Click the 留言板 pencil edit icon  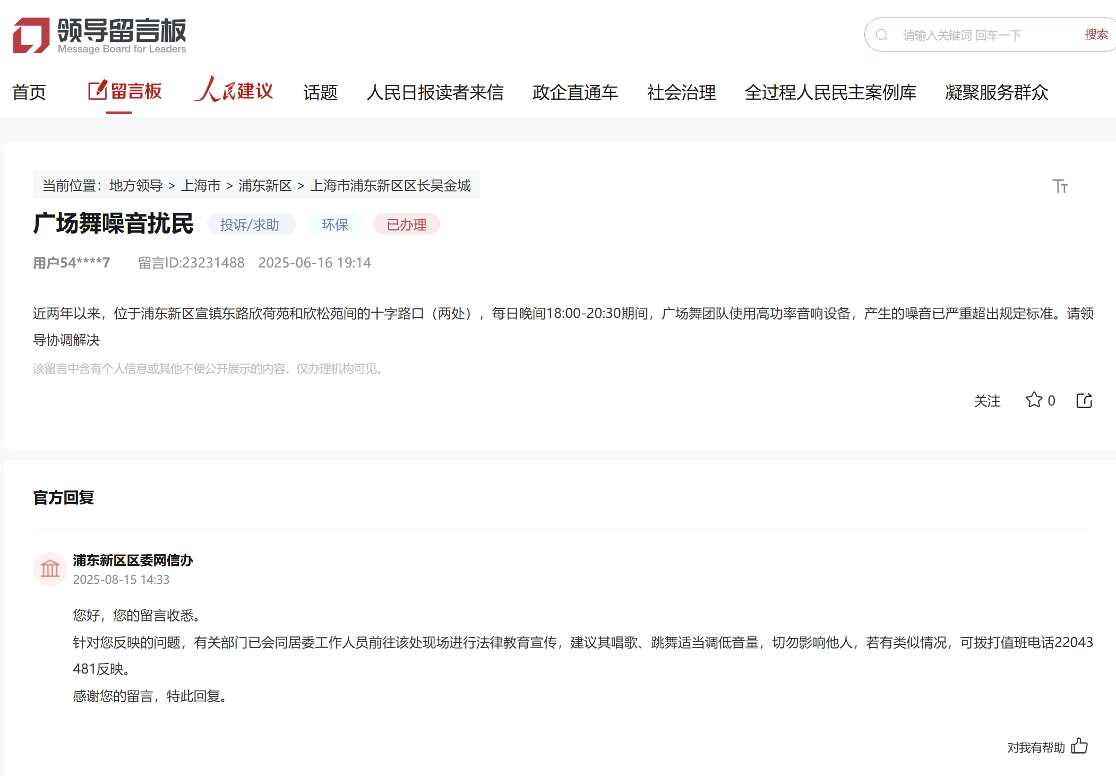pos(98,90)
